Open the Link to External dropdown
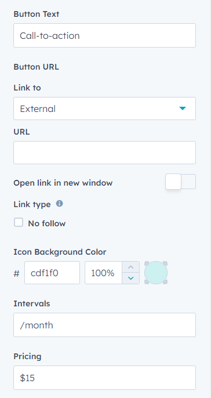 click(104, 108)
